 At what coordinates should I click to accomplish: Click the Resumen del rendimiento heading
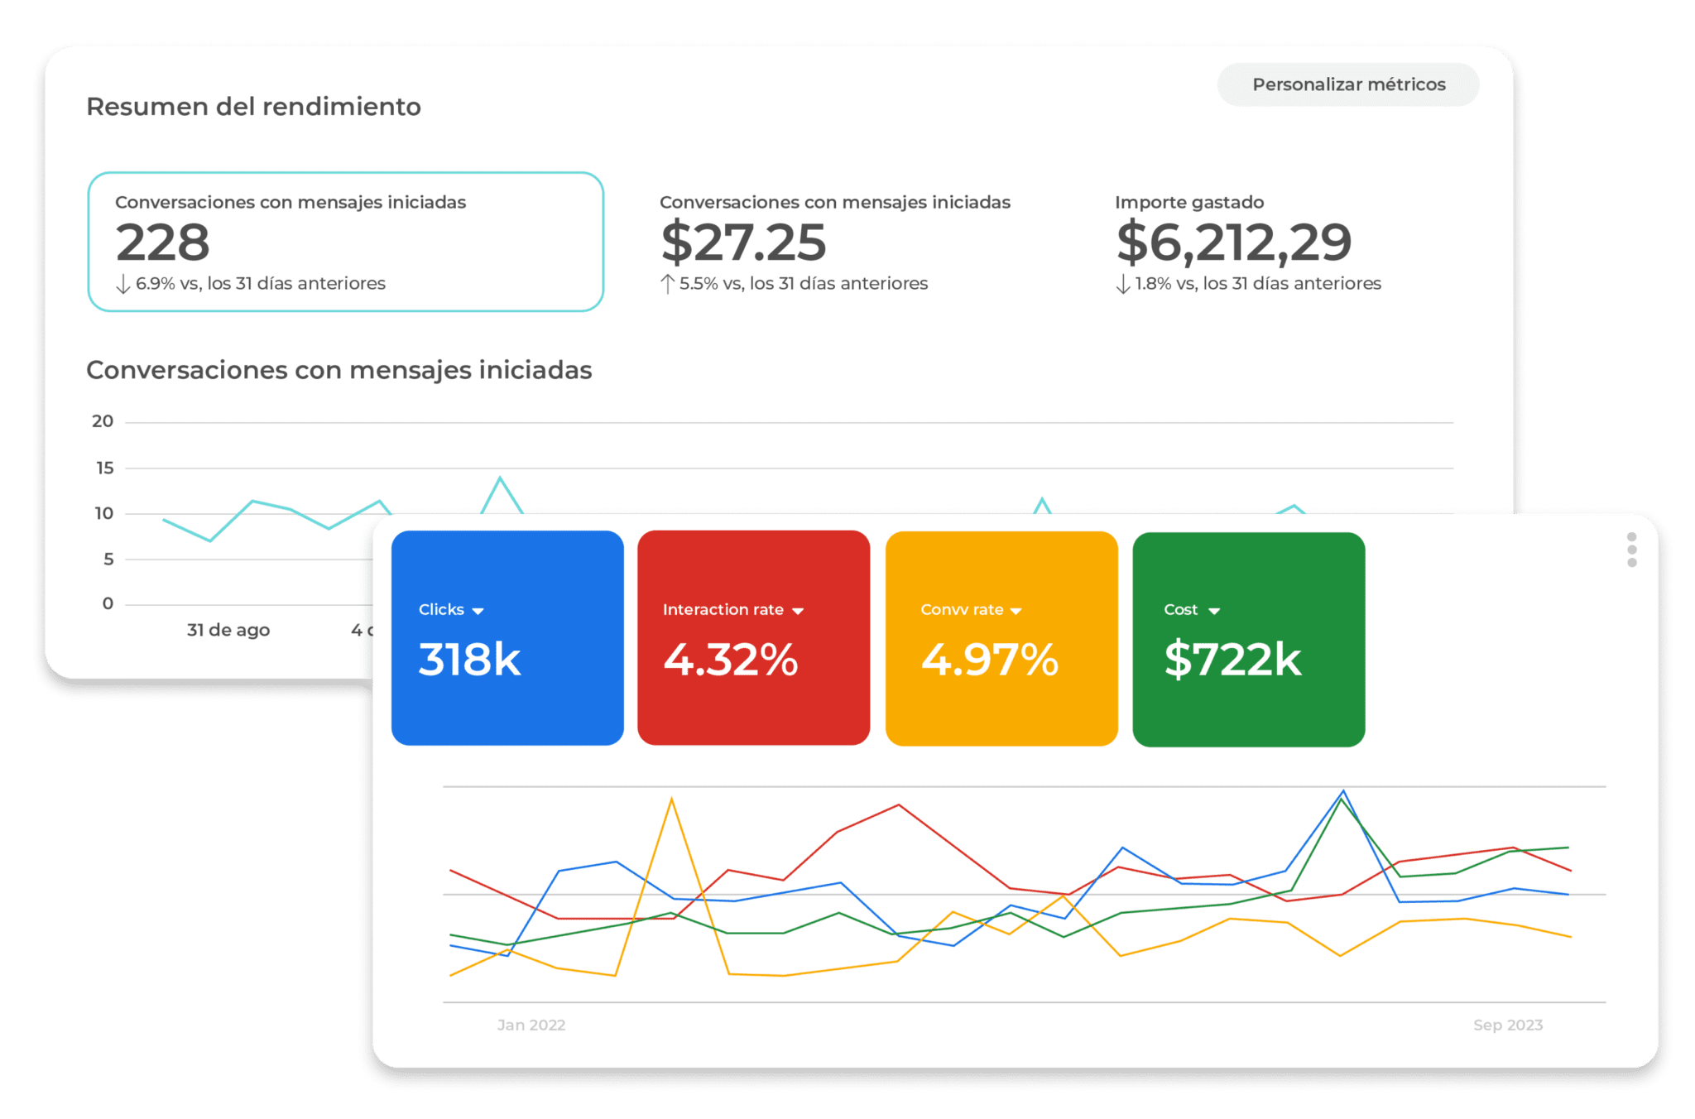coord(253,106)
